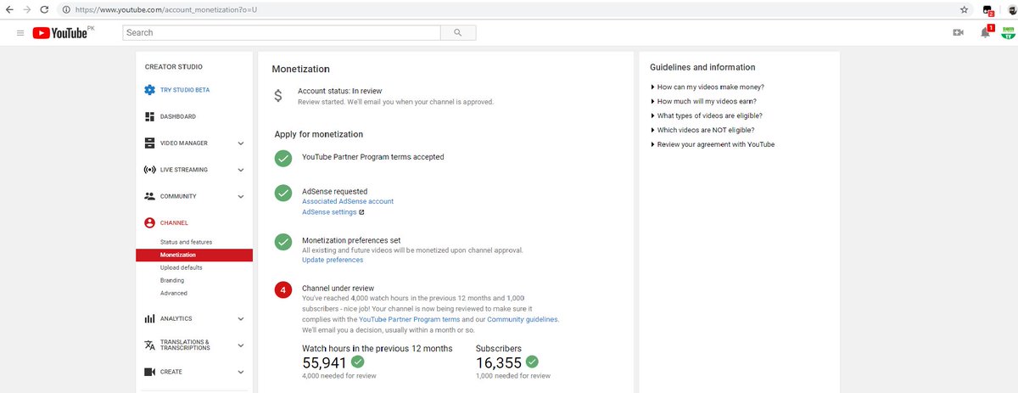Expand the Live Streaming section
The image size is (1018, 393).
[241, 170]
